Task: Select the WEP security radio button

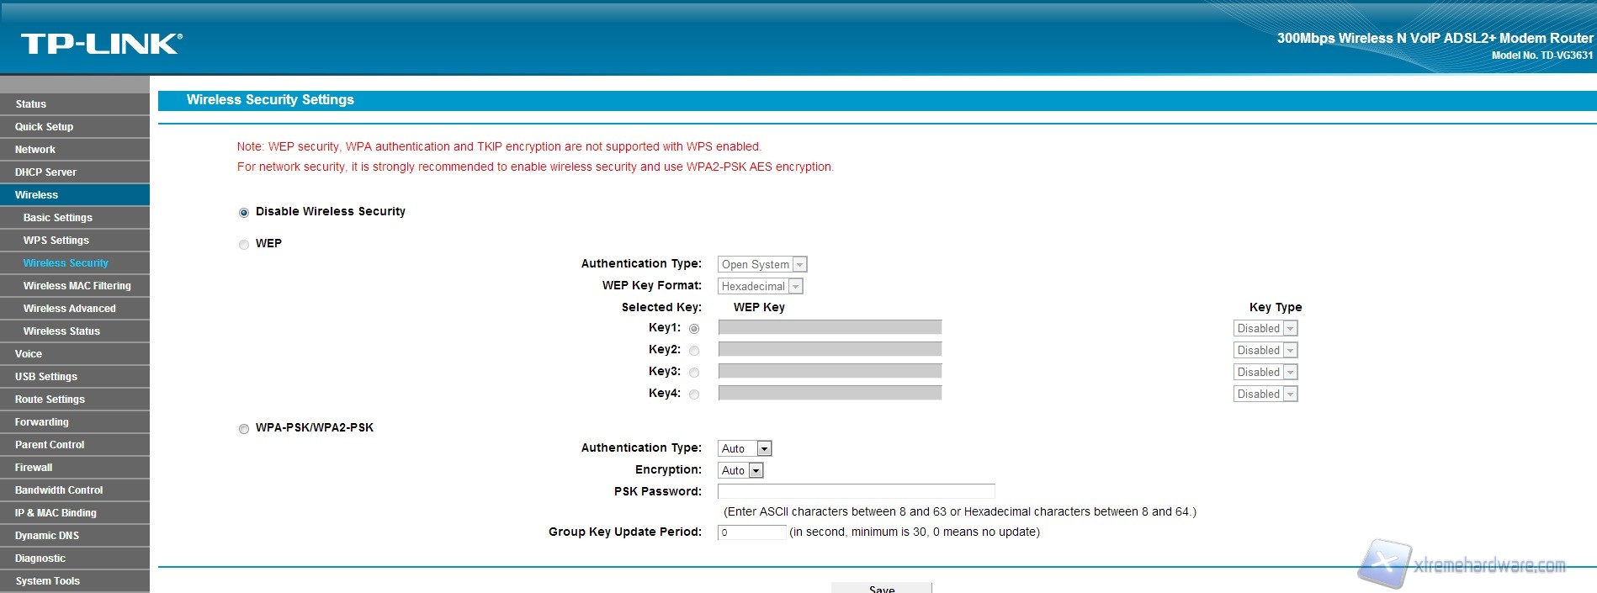Action: pyautogui.click(x=244, y=245)
